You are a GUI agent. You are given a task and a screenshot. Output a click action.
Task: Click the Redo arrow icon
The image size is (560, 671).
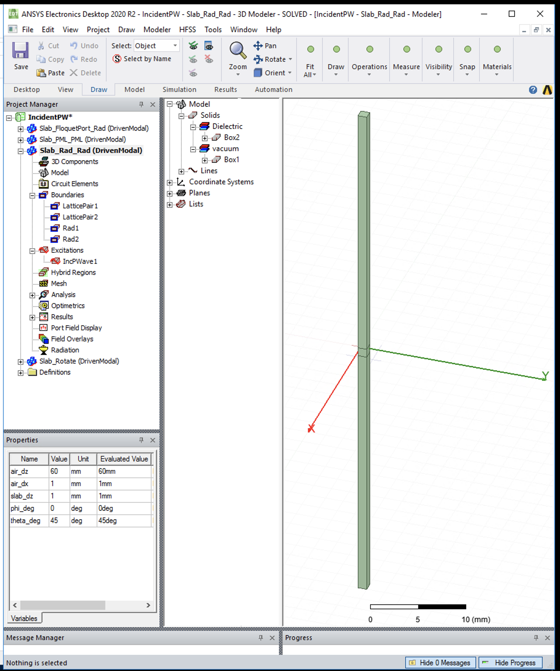[74, 59]
